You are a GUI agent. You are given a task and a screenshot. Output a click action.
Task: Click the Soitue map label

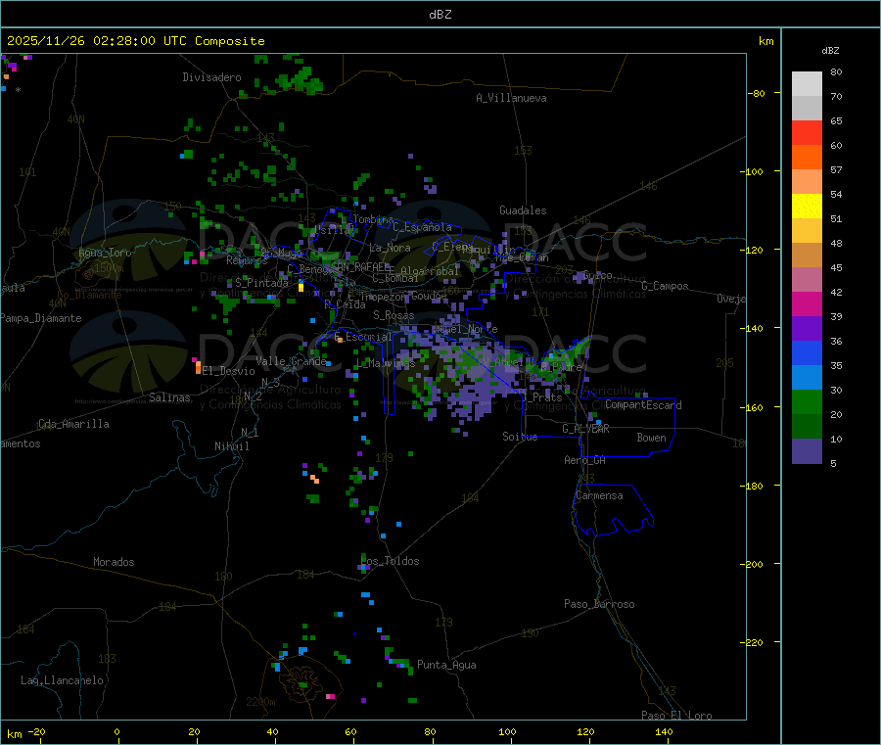pyautogui.click(x=520, y=437)
